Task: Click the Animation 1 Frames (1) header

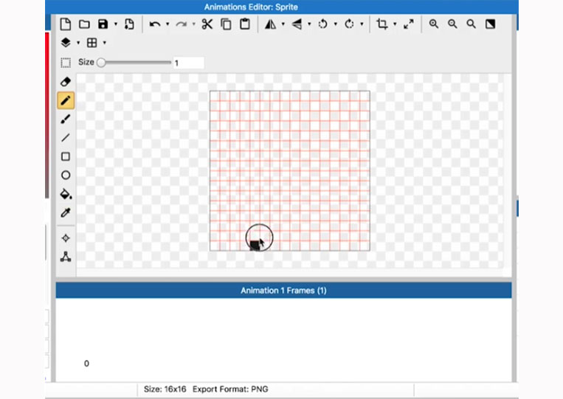Action: 283,291
